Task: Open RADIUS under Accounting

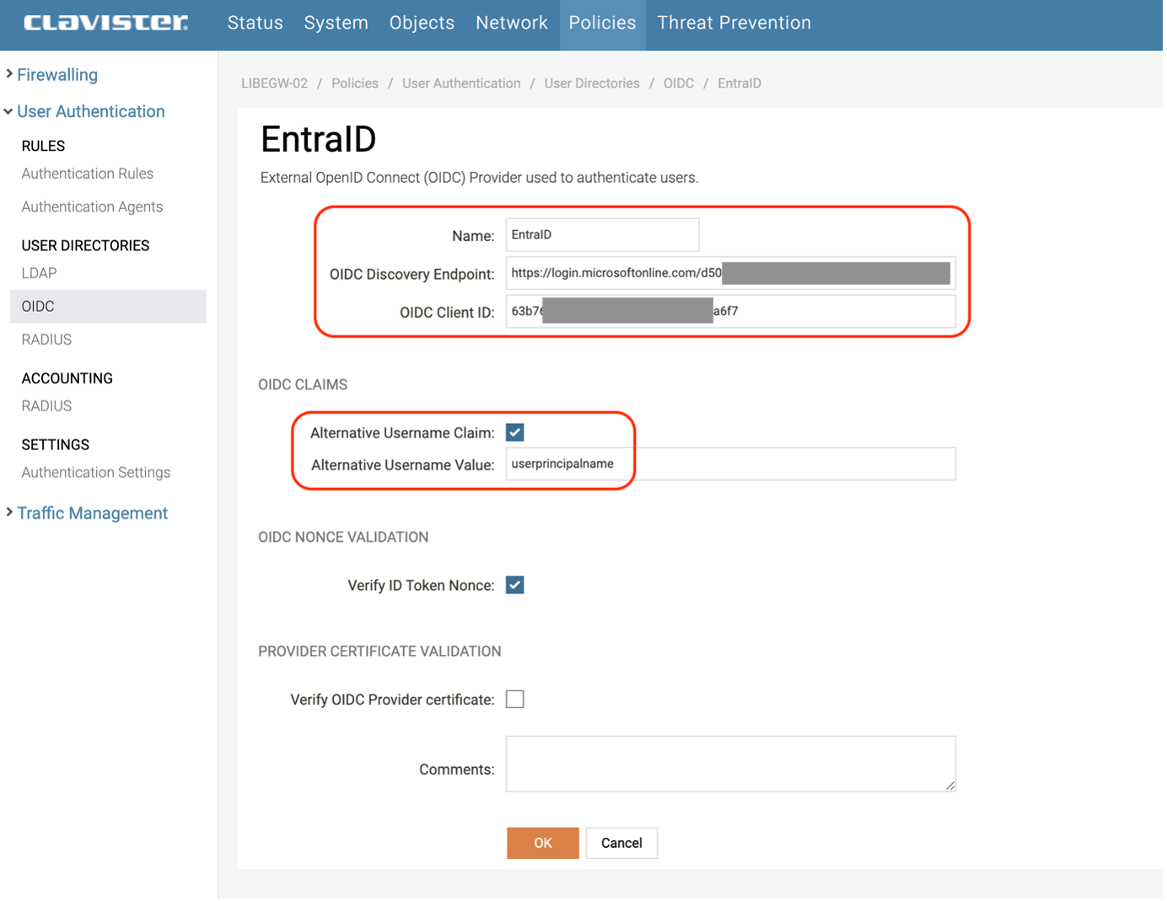Action: click(46, 406)
